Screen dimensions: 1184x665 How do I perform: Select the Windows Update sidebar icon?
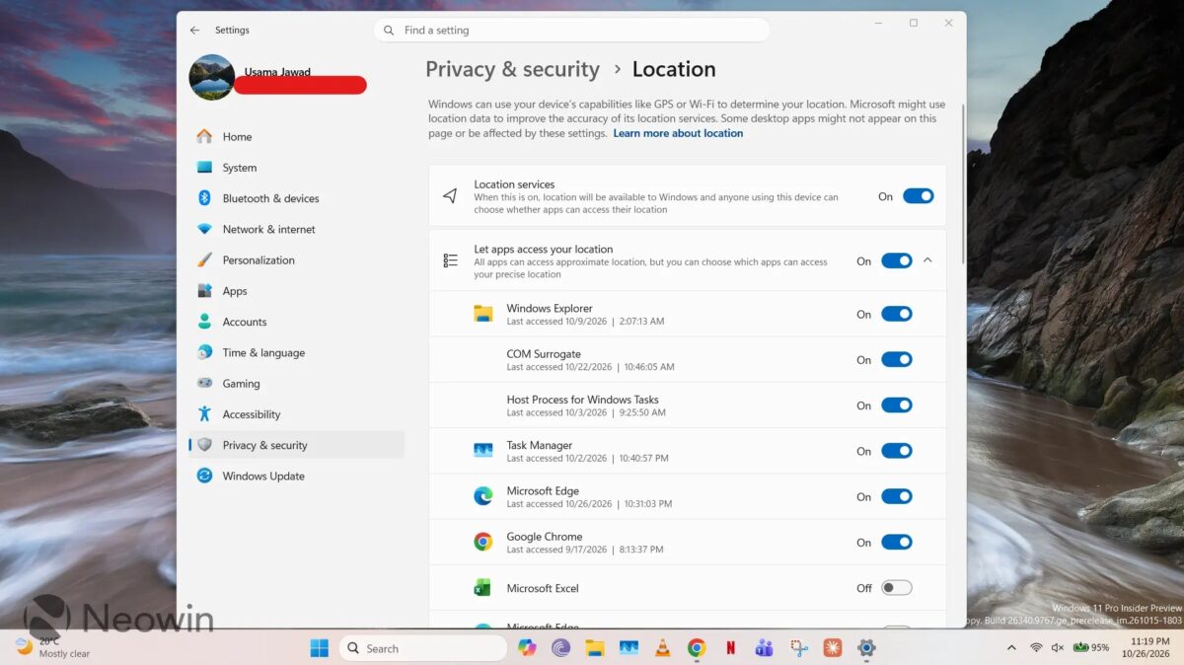(x=204, y=476)
